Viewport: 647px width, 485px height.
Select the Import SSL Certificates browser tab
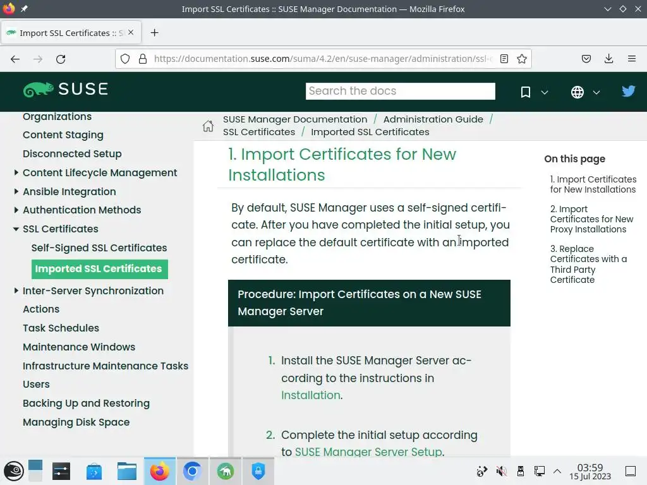point(71,33)
